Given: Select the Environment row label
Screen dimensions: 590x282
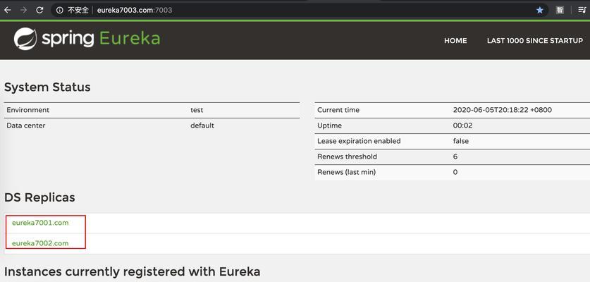Looking at the screenshot, I should [28, 110].
